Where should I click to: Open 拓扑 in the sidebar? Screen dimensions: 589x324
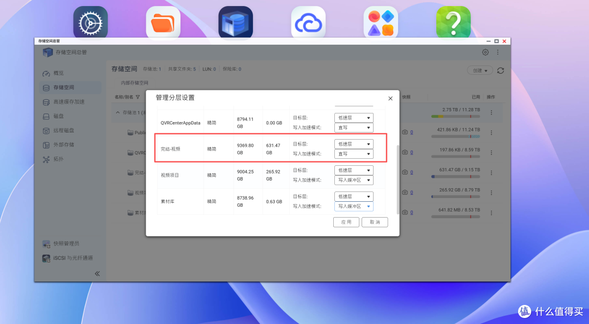click(x=70, y=159)
